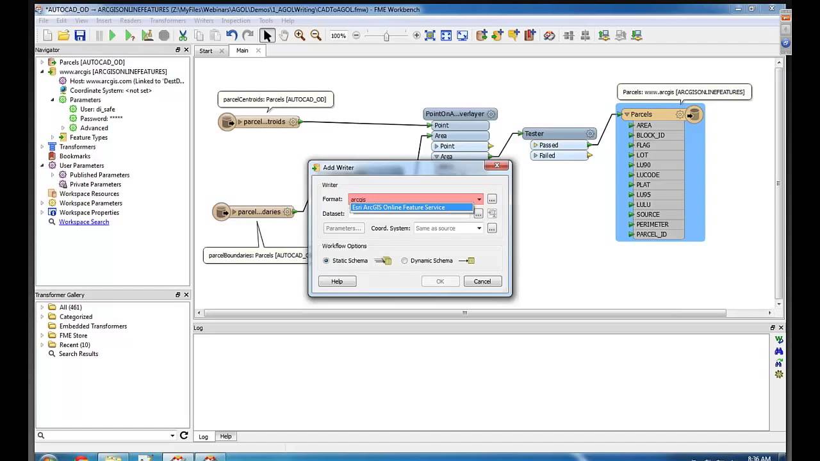Click the Add Bookmark toolbar icon
The height and width of the screenshot is (461, 820).
point(530,36)
